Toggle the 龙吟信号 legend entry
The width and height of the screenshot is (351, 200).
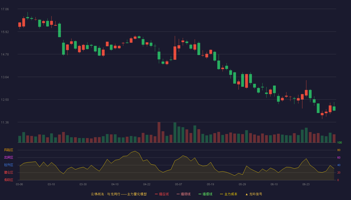click(x=254, y=194)
